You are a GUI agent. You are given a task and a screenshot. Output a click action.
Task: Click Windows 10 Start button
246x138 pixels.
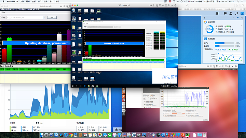72,86
